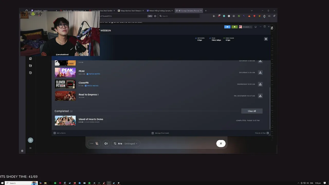Switch to the Nature Hiking Folding Camping tab

point(160,11)
